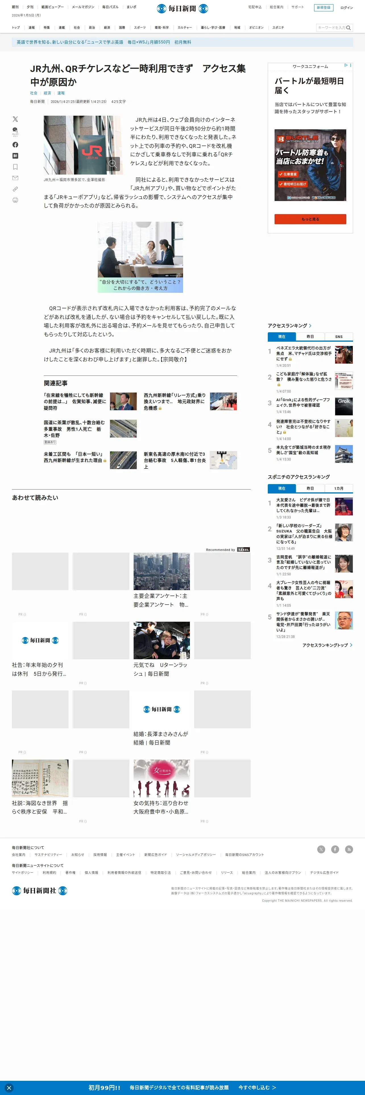This screenshot has width=365, height=1095.
Task: Copy article link icon
Action: tap(15, 189)
